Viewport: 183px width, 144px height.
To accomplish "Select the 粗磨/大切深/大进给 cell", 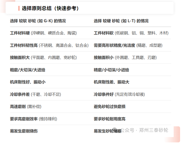I will pyautogui.click(x=28, y=70).
